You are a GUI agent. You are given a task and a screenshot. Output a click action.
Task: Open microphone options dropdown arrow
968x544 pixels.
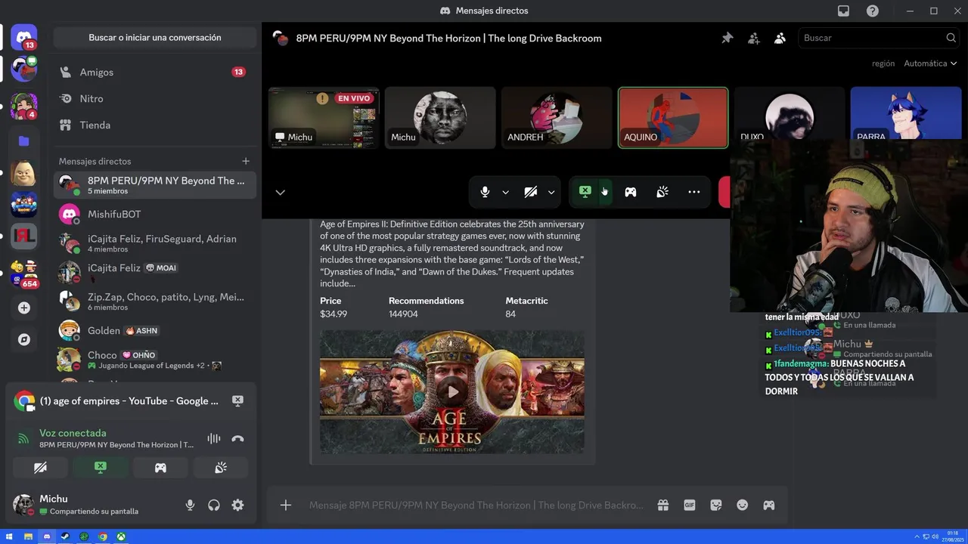pyautogui.click(x=505, y=192)
